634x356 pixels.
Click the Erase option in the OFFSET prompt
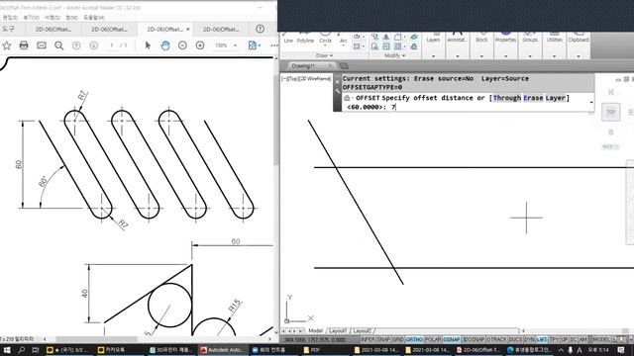(533, 98)
